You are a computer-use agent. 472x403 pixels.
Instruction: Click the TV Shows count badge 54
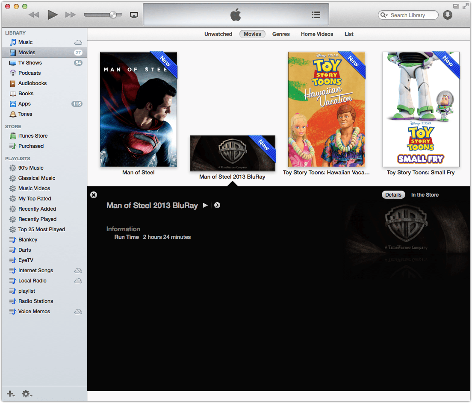tap(78, 62)
